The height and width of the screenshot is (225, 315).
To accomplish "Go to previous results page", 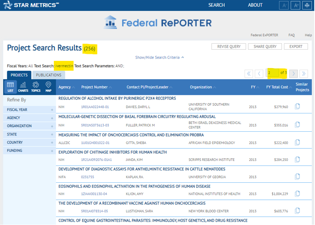I will coord(259,74).
